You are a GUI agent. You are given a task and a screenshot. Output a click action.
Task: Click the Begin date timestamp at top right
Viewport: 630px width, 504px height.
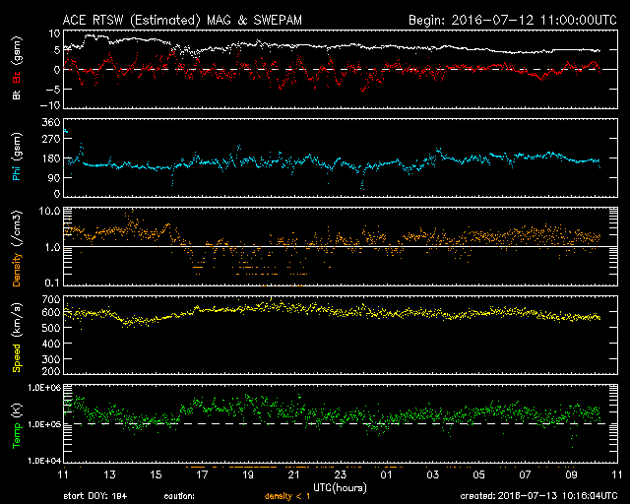[511, 19]
